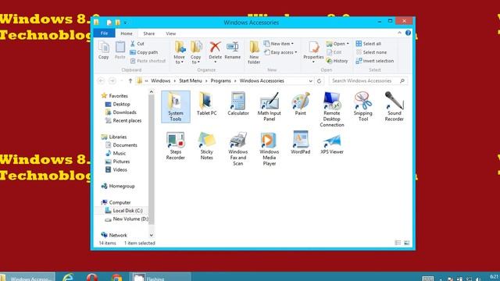Select Homegroup in navigation pane

pyautogui.click(x=118, y=186)
